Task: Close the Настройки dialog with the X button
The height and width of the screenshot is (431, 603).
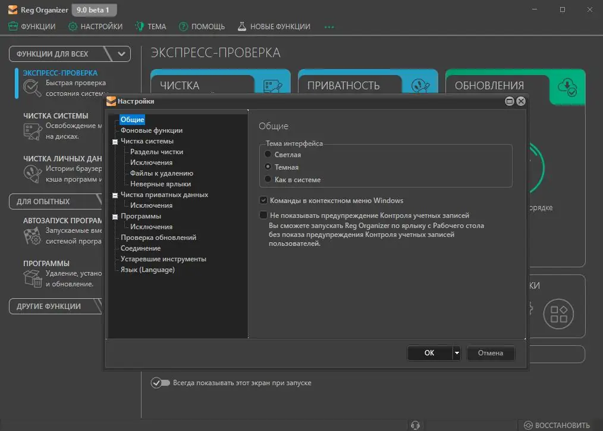Action: pos(521,101)
